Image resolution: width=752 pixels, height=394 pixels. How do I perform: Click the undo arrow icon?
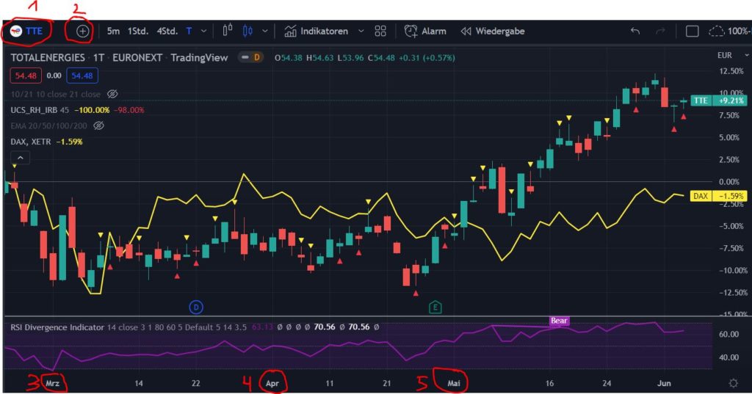tap(635, 31)
